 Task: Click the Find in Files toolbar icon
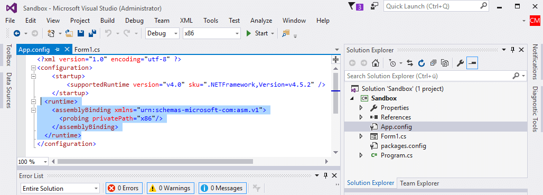[286, 33]
